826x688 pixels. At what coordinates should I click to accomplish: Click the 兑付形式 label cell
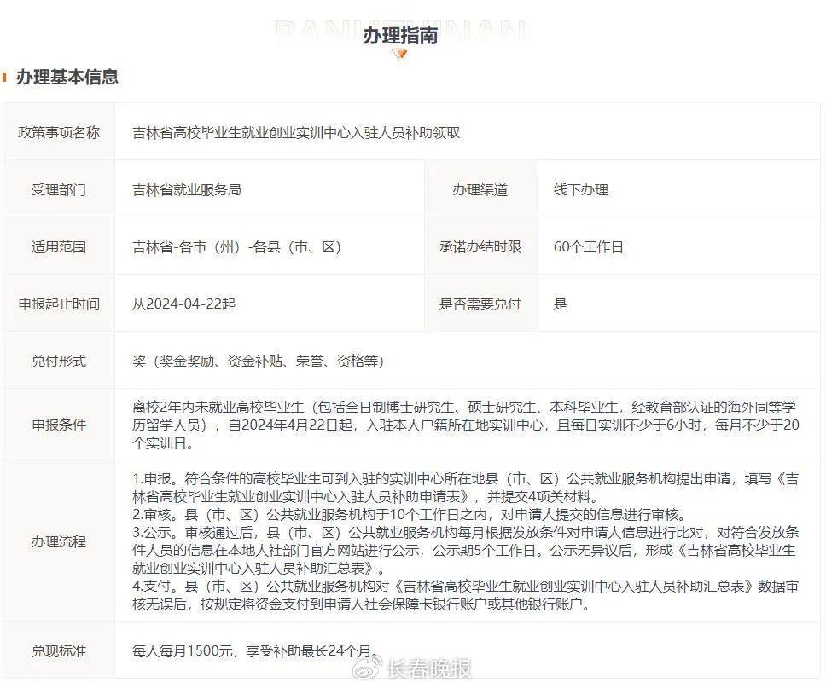[59, 361]
